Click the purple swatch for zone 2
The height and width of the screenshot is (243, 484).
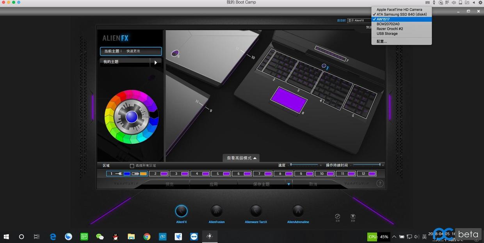pos(164,174)
